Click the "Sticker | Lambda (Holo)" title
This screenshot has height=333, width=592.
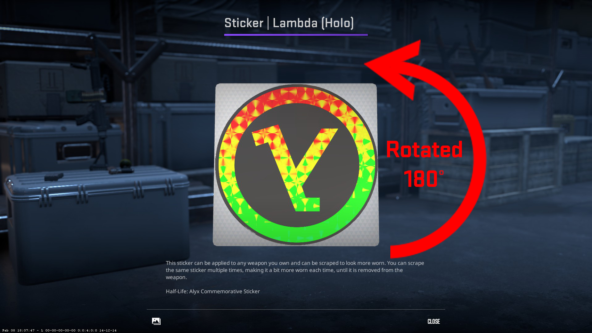tap(289, 23)
